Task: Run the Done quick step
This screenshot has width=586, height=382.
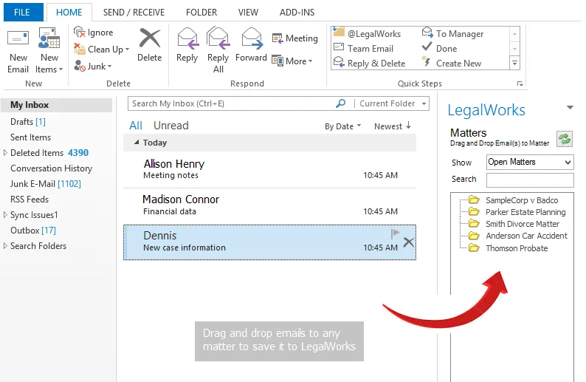Action: (x=440, y=49)
